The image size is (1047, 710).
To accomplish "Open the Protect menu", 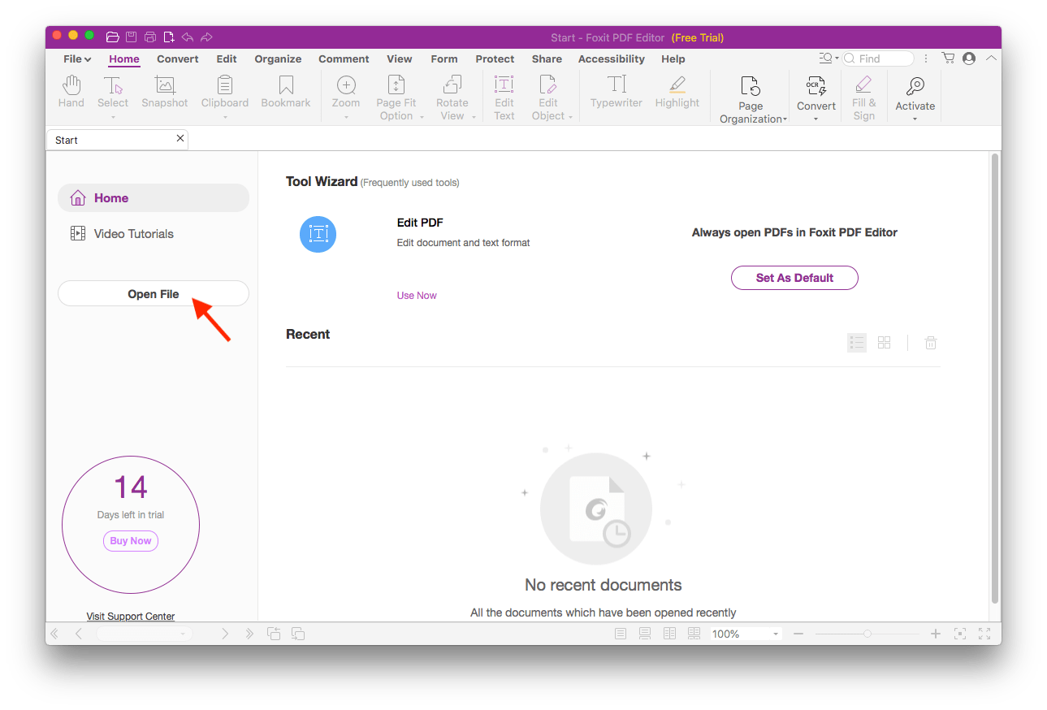I will coord(495,58).
